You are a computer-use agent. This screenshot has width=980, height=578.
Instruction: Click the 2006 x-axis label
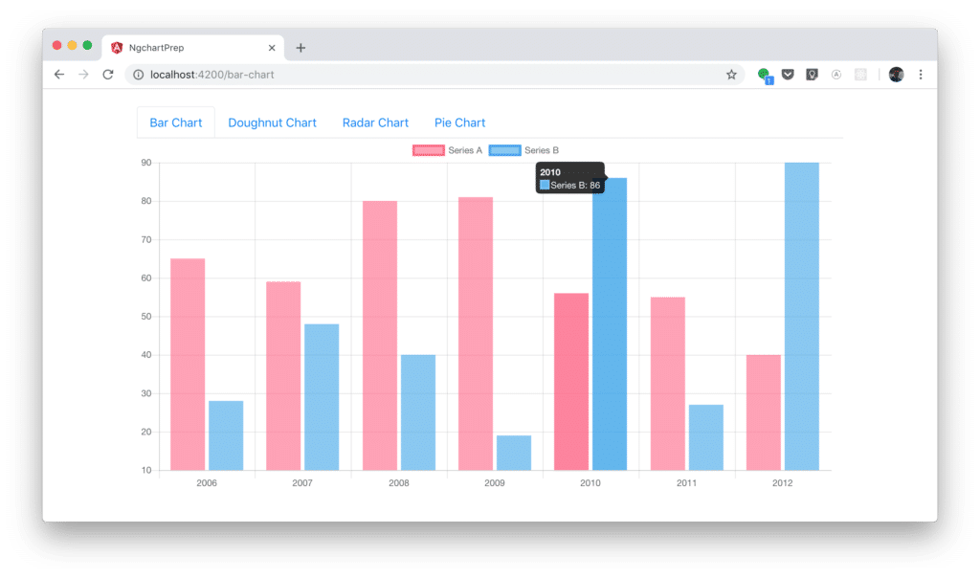pyautogui.click(x=207, y=483)
